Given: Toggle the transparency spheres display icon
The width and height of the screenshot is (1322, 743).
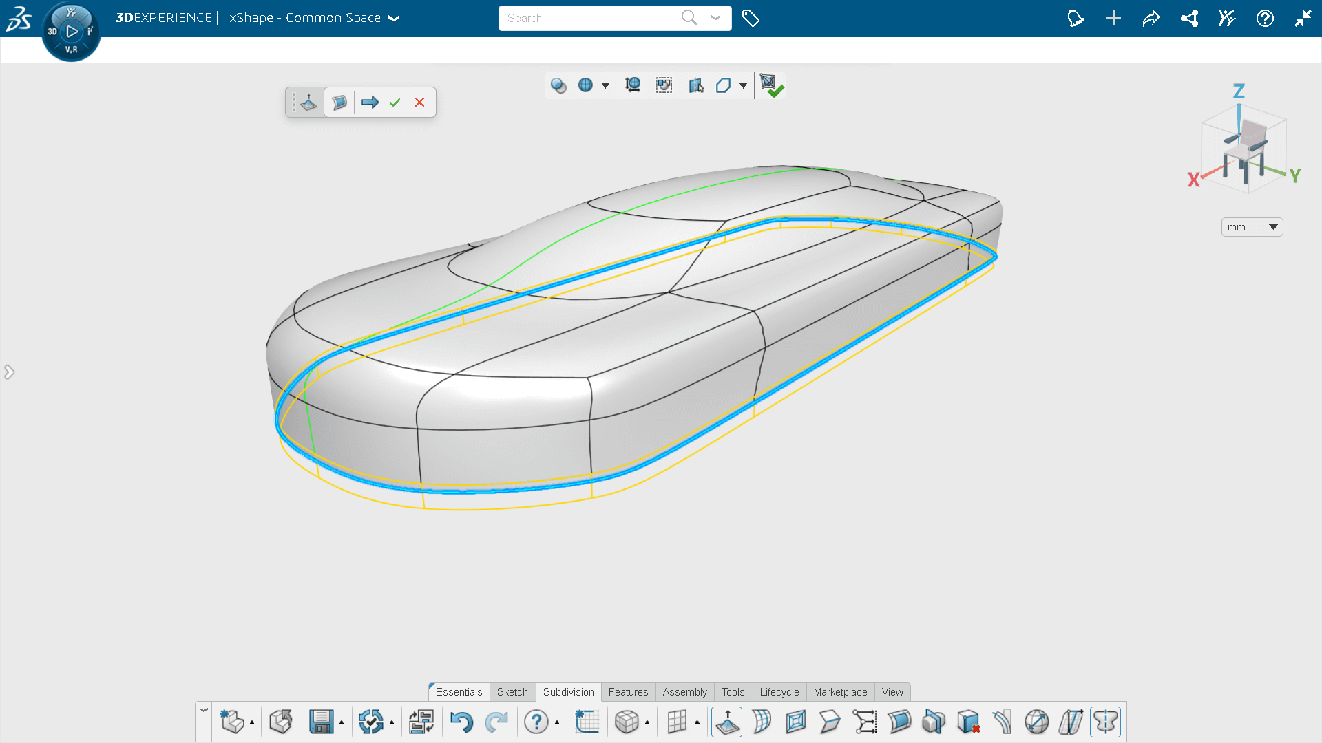Looking at the screenshot, I should [558, 85].
